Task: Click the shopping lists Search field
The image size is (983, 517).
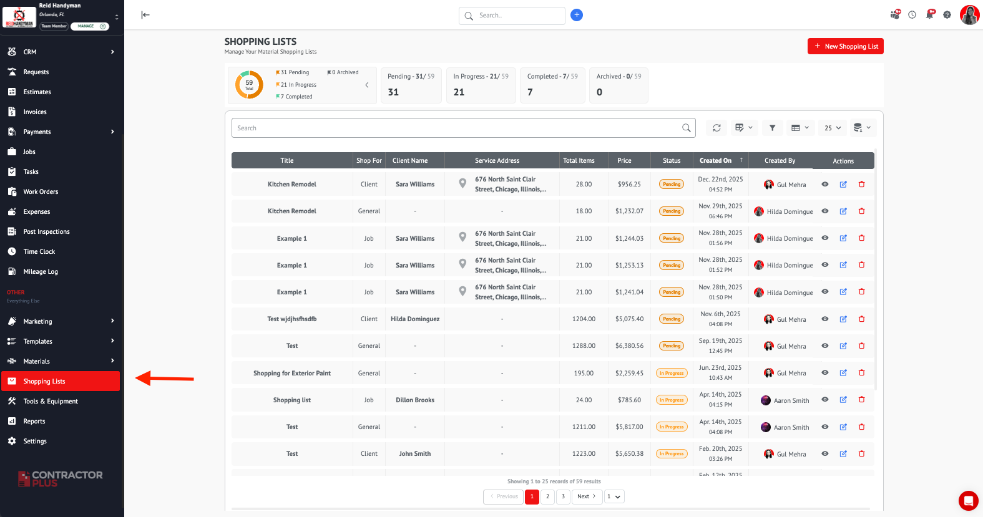Action: coord(456,128)
